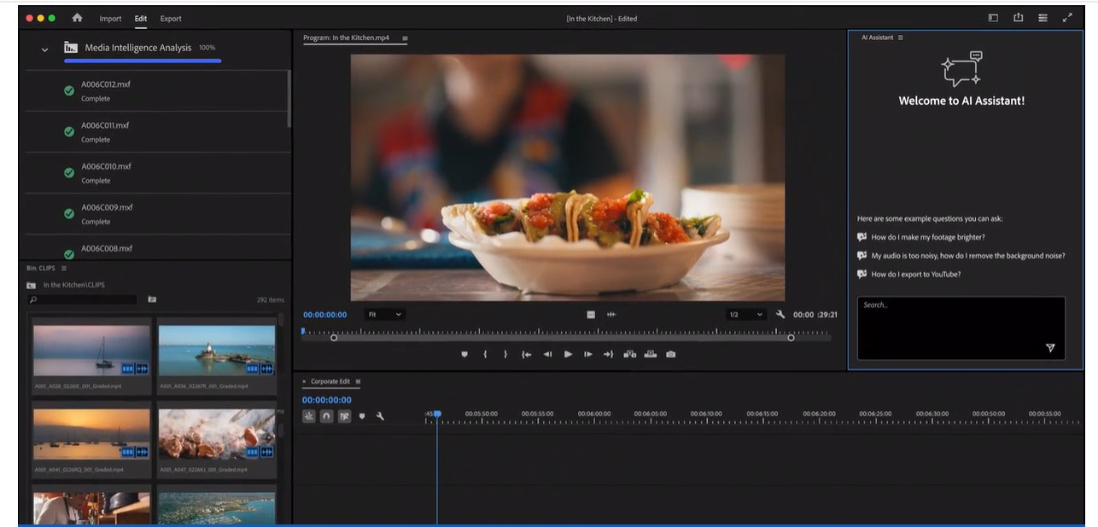Click the Mark In brace button
This screenshot has width=1098, height=527.
pos(485,354)
